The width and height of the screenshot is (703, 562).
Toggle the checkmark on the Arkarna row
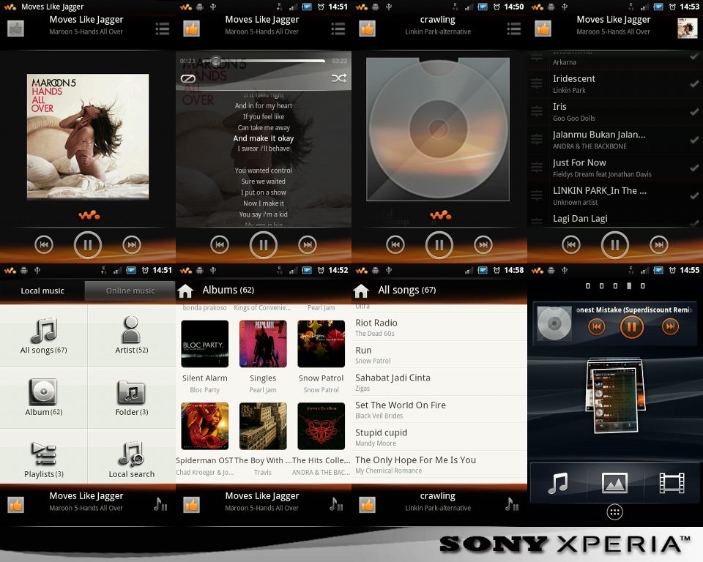[x=694, y=57]
